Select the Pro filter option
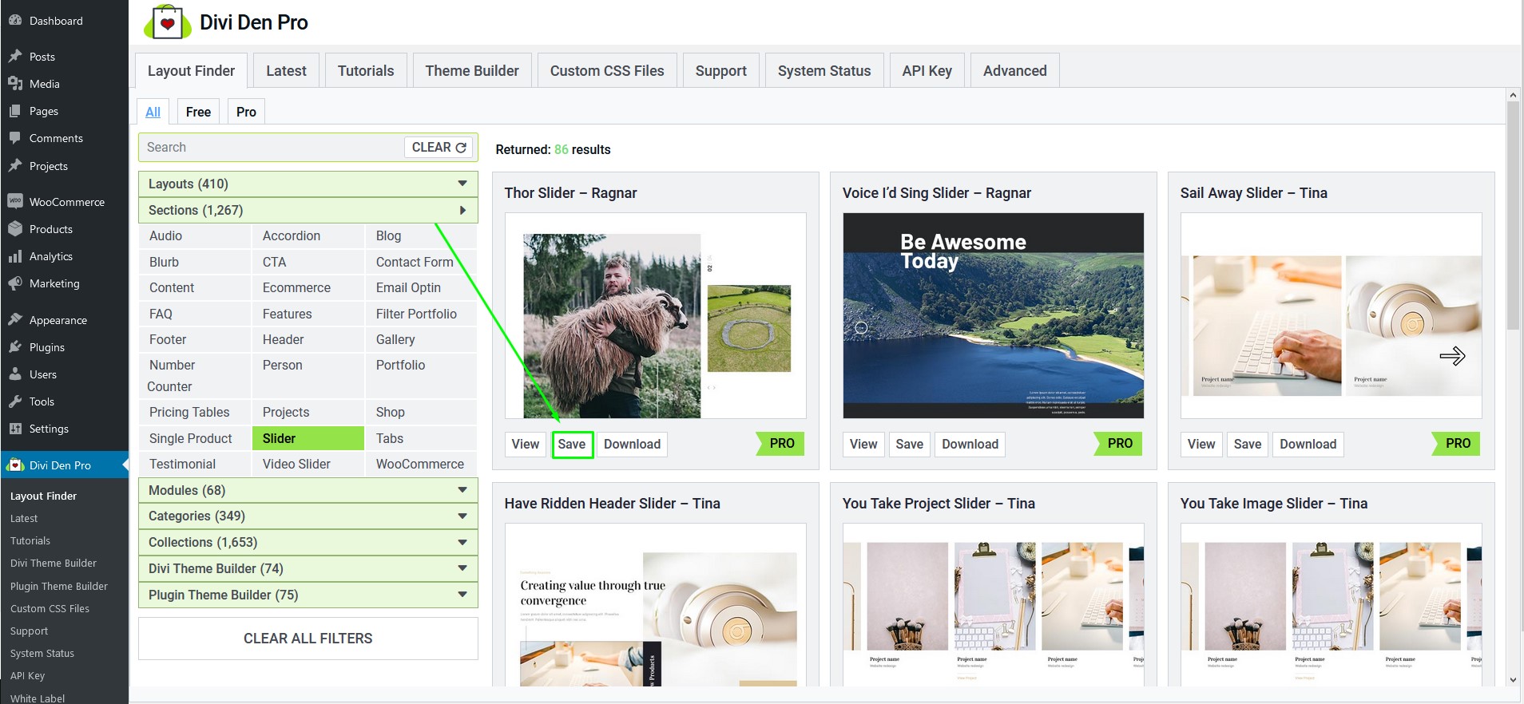The height and width of the screenshot is (704, 1524). (x=246, y=112)
